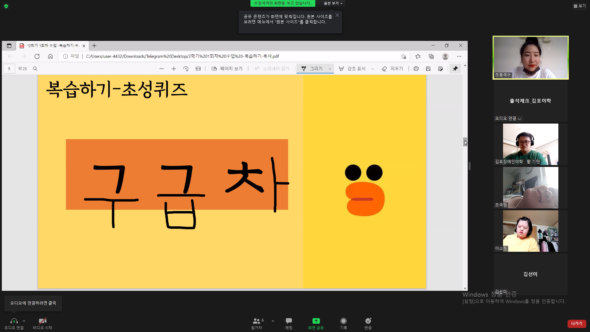Zoom out the PDF
Screen dimensions: 590x332
tap(162, 69)
